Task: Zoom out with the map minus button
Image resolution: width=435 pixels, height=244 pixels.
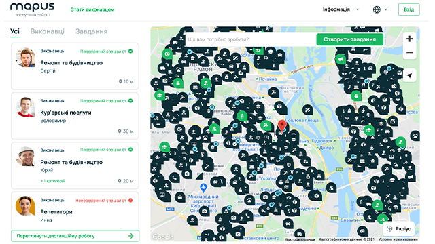Action: point(409,52)
